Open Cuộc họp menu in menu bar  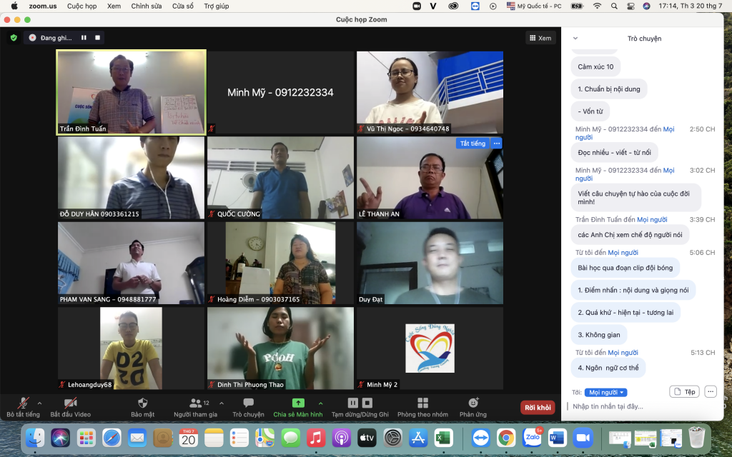(81, 6)
